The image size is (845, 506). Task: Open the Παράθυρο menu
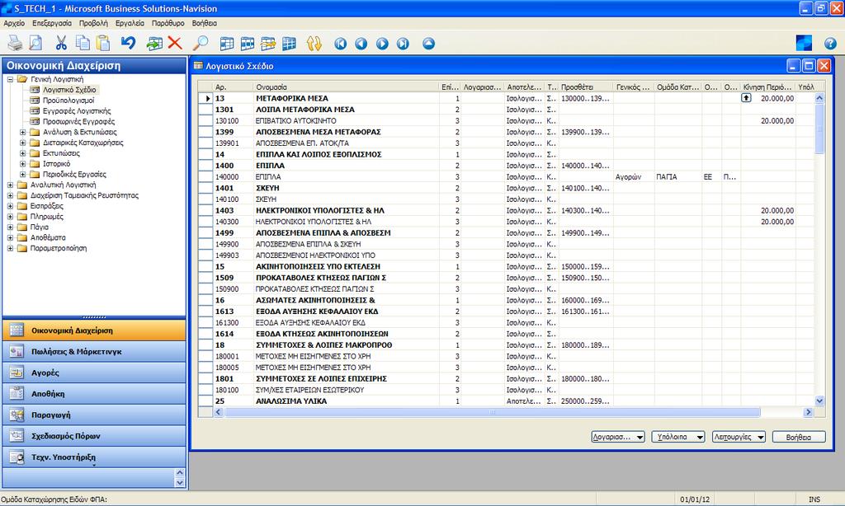coord(168,23)
